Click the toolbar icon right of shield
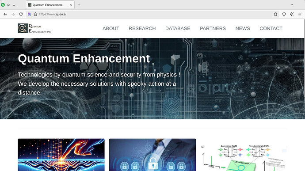305x171 pixels. tap(292, 14)
